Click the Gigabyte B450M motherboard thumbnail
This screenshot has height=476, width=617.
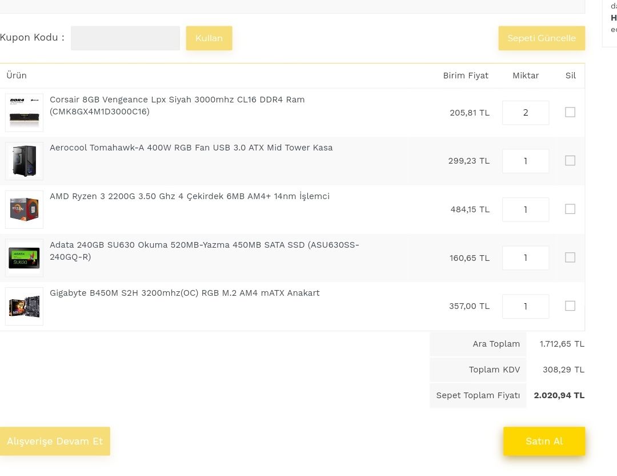(x=24, y=306)
